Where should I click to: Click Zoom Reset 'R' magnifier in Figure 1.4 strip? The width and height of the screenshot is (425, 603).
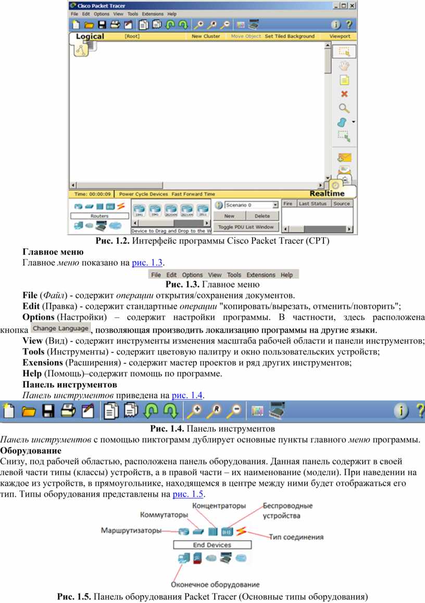[x=215, y=411]
